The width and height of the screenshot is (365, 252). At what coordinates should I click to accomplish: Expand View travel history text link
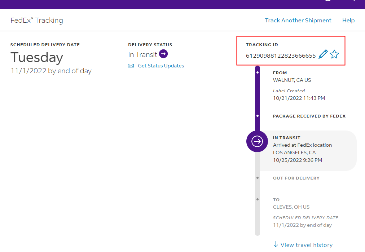(306, 245)
